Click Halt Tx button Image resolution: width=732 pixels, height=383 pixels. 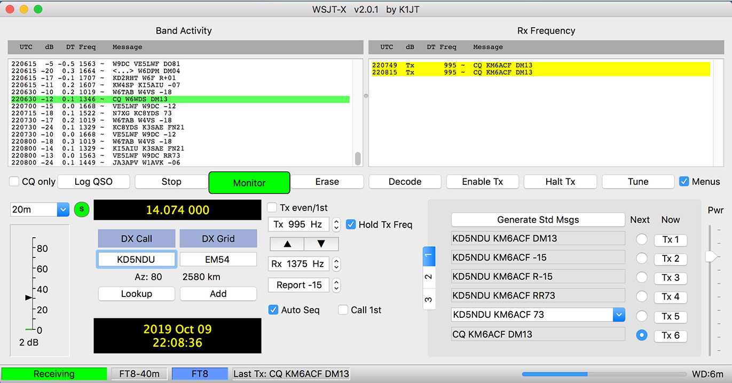561,182
